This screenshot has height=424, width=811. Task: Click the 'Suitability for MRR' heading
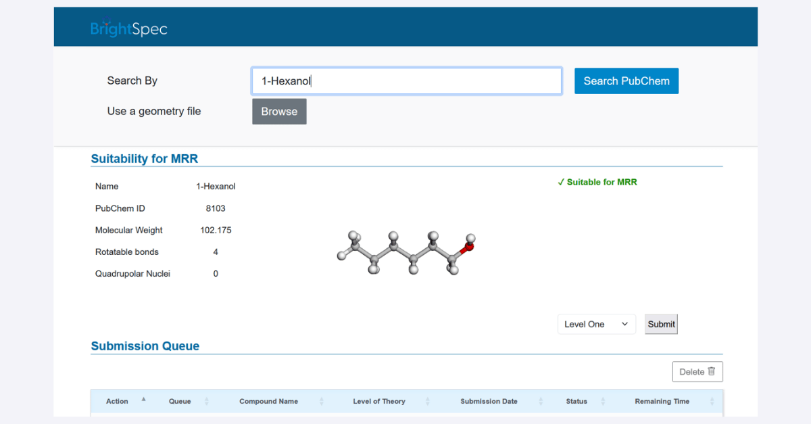(x=145, y=159)
